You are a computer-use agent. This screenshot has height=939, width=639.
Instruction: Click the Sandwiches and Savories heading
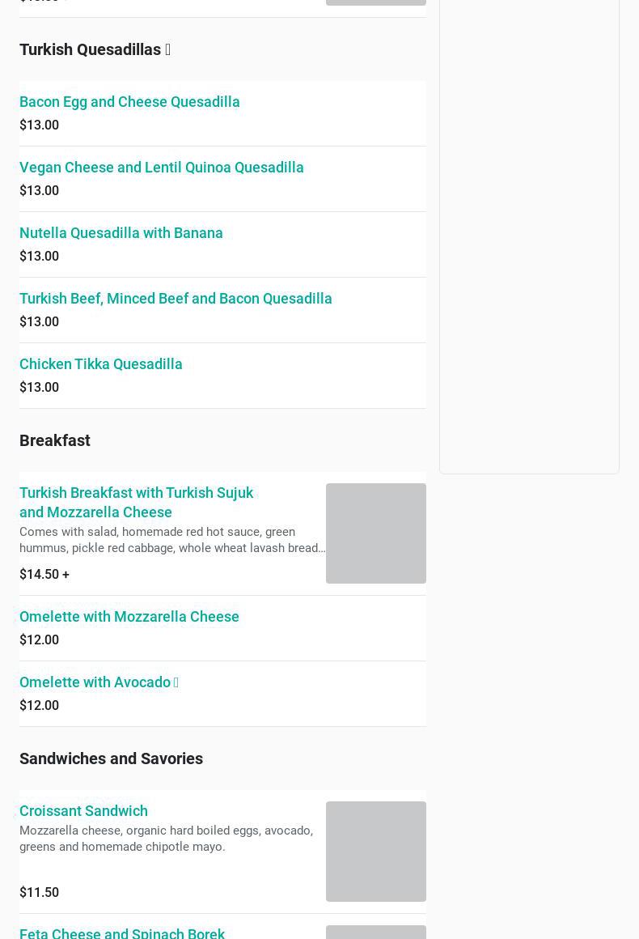tap(111, 758)
